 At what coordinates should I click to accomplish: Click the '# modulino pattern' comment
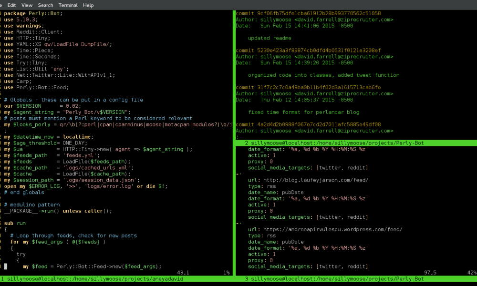(x=31, y=205)
